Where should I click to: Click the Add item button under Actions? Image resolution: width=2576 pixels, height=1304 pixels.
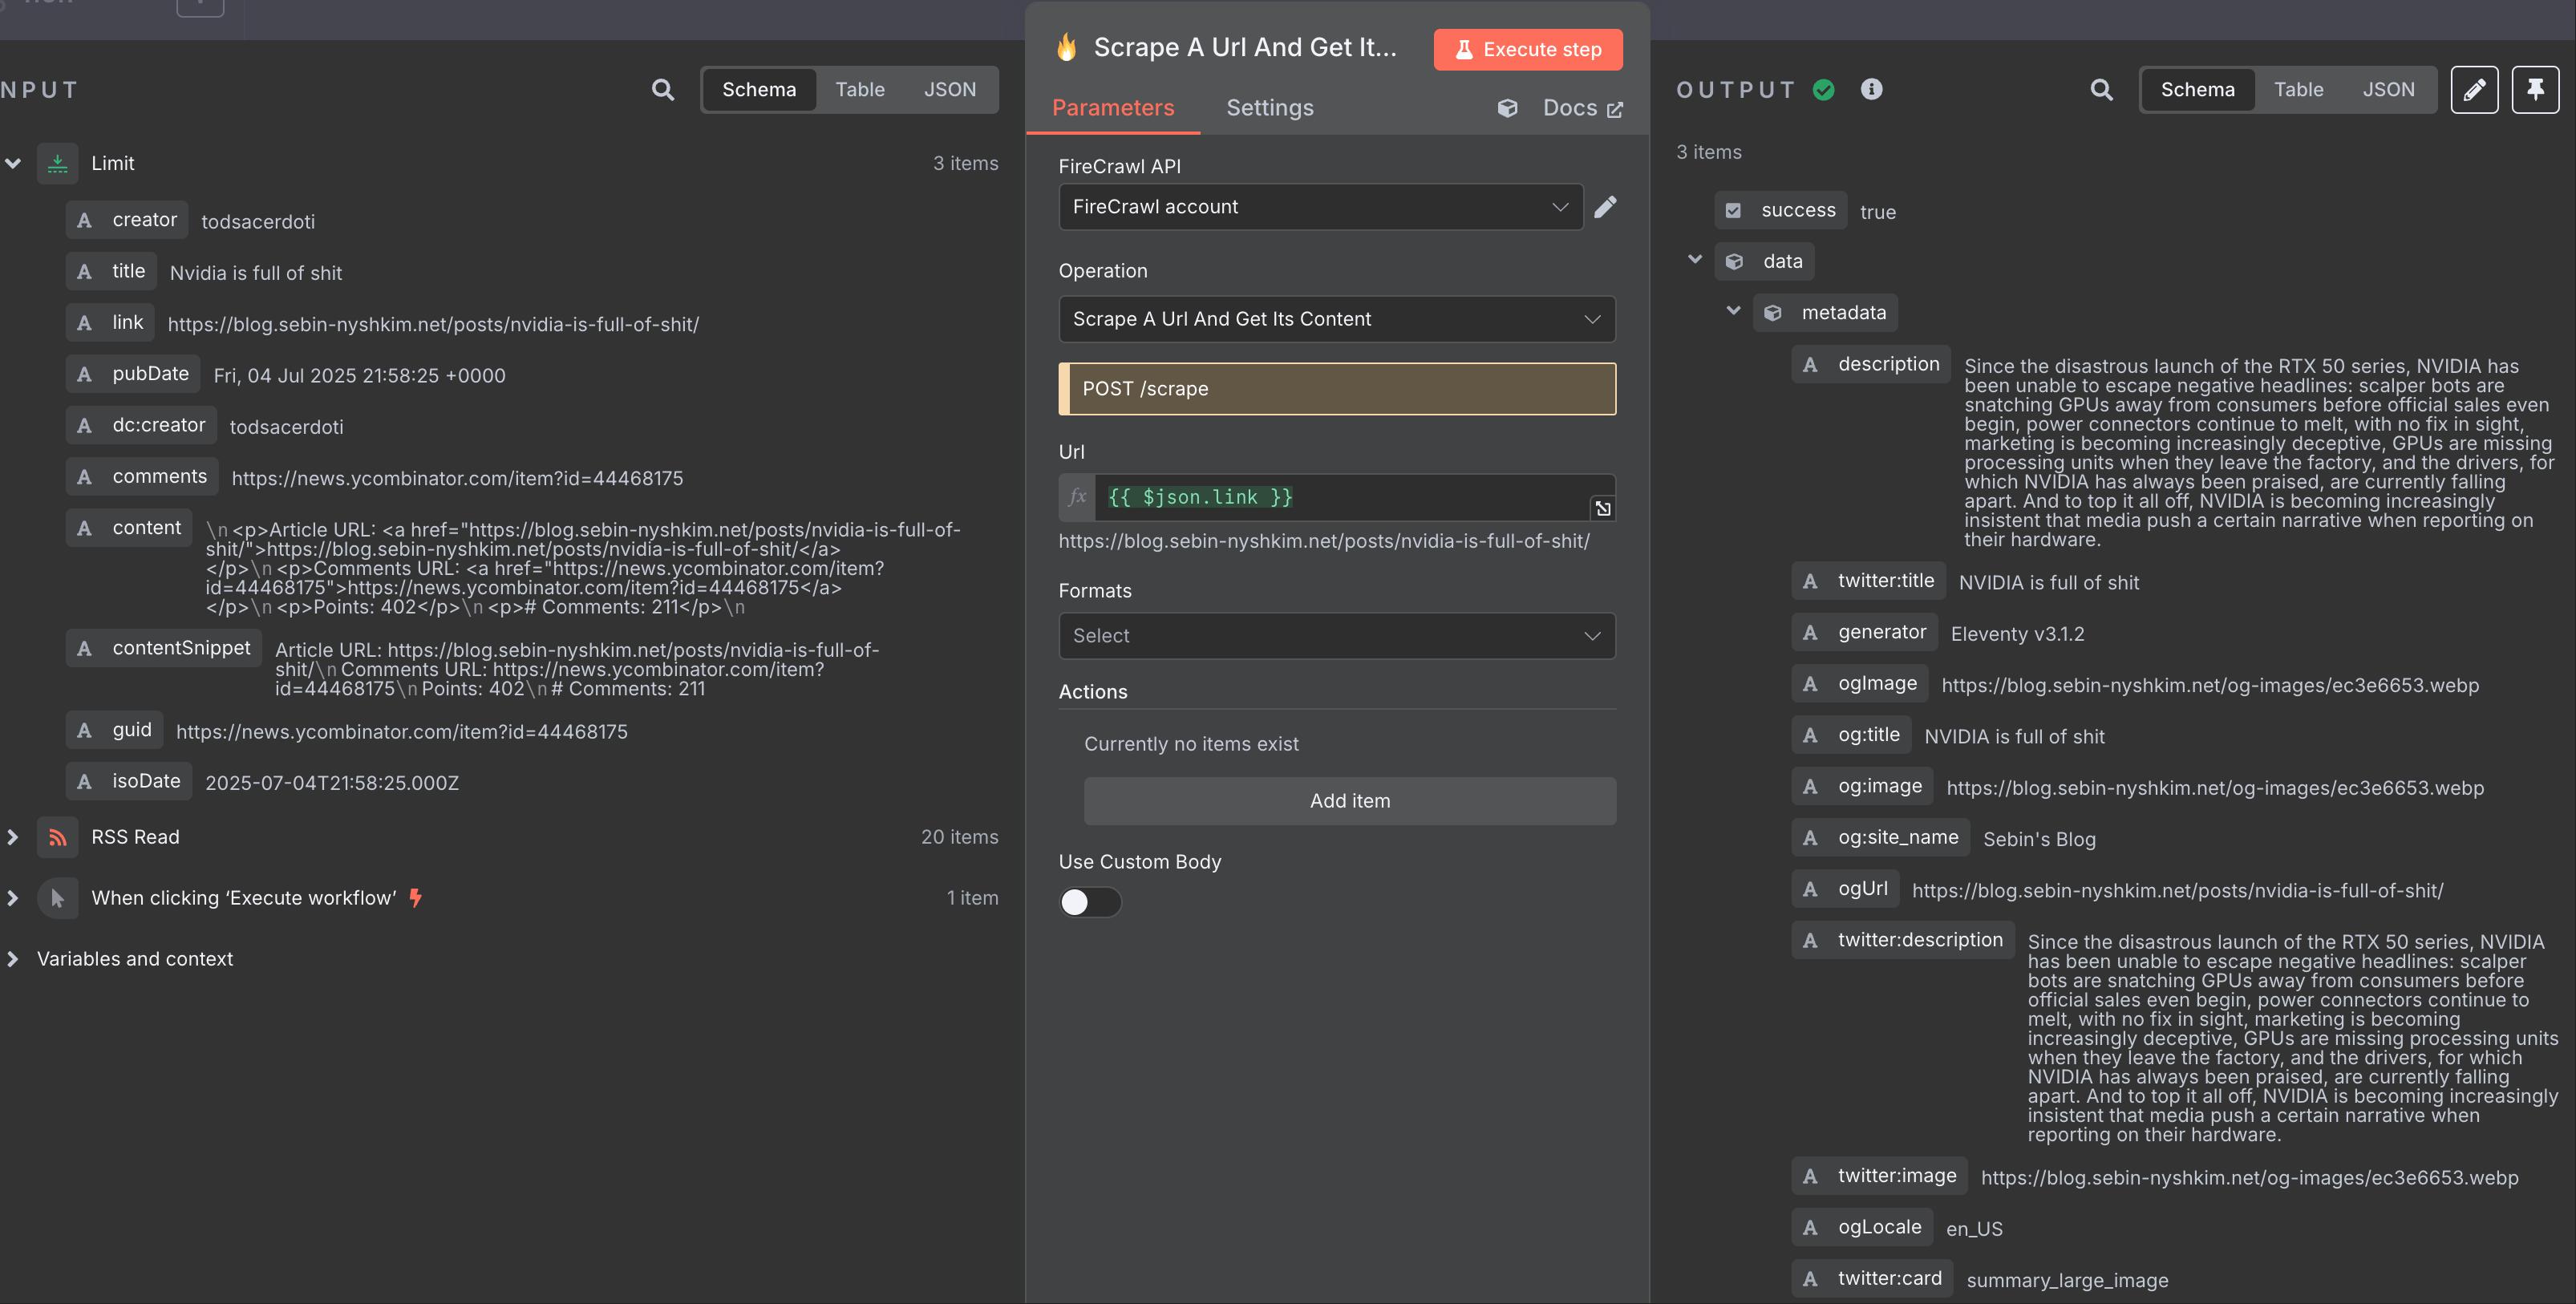[x=1349, y=801]
